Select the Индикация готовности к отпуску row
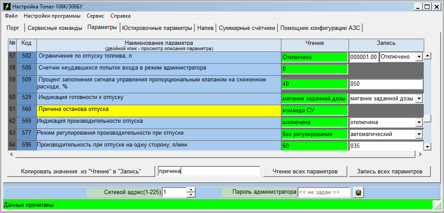This screenshot has width=444, height=213. tap(159, 99)
